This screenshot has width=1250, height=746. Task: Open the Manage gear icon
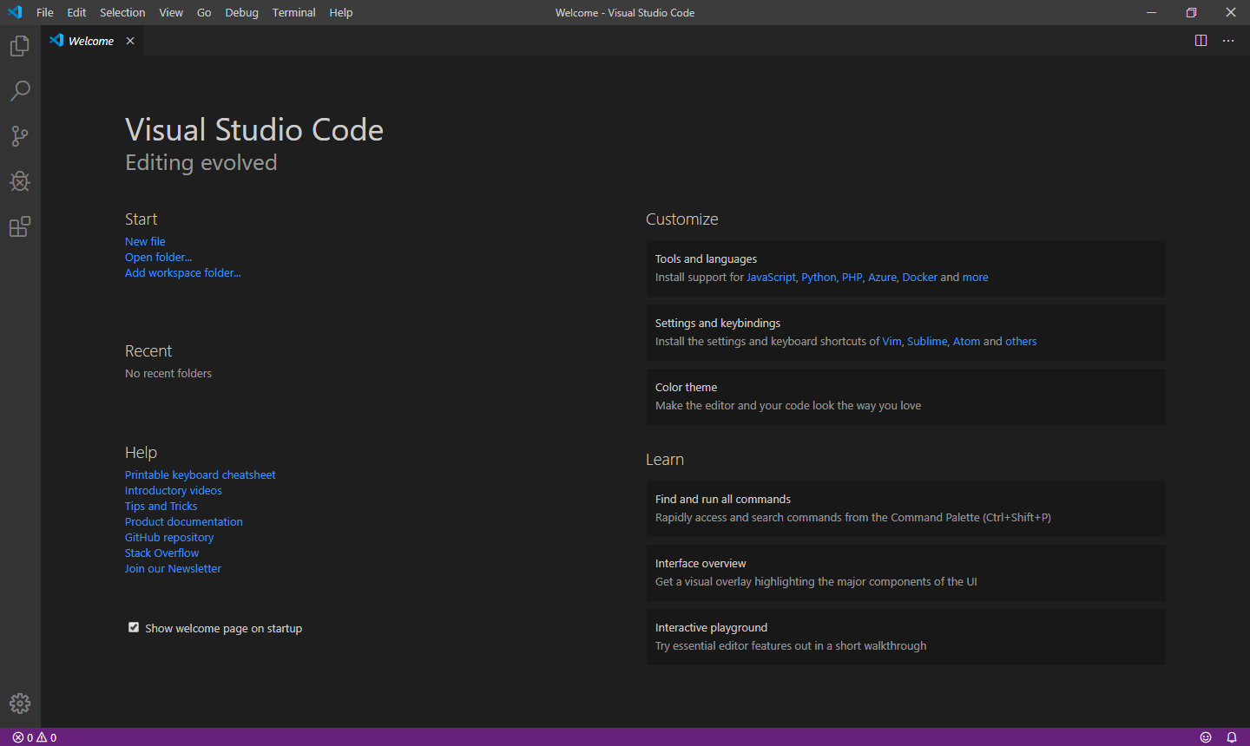coord(20,703)
